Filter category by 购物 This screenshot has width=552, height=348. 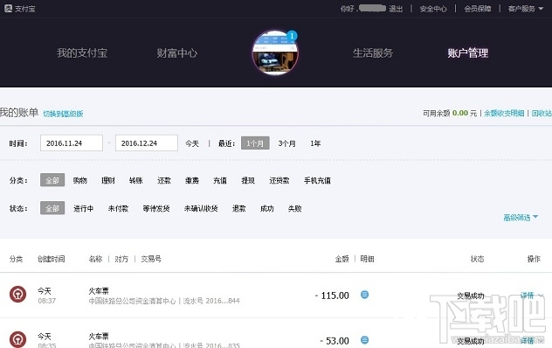(79, 180)
